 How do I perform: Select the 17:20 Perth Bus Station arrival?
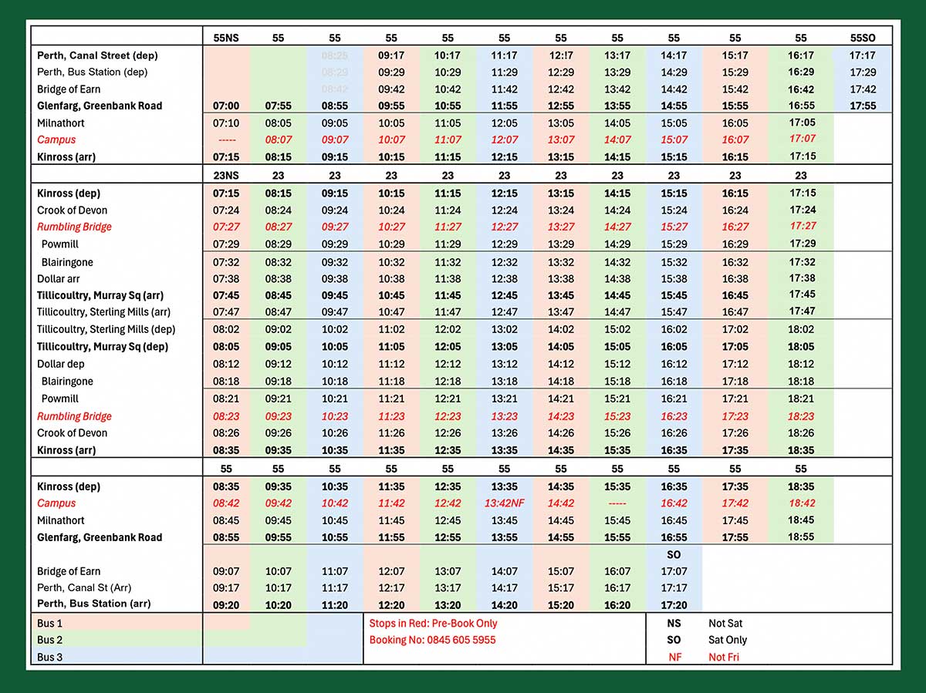674,605
